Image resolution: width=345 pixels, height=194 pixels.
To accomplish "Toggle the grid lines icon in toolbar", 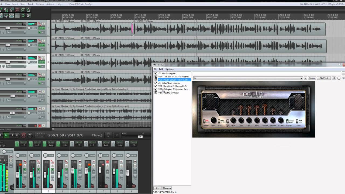I will pos(17,15).
